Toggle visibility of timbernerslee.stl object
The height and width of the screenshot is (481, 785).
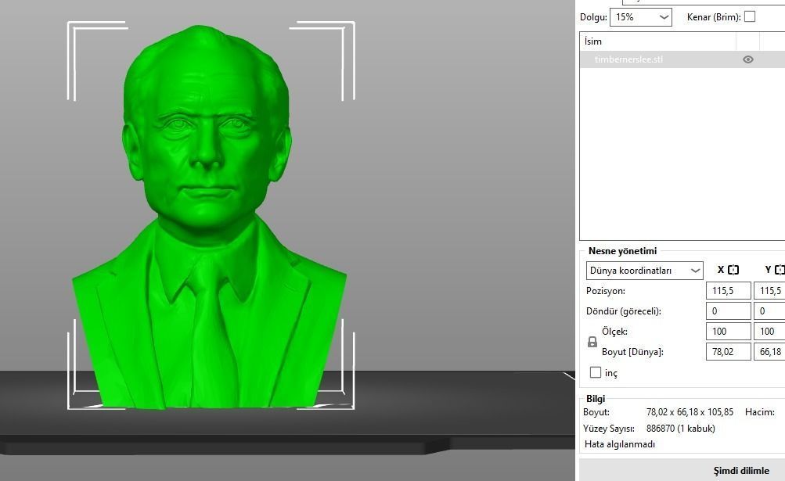coord(748,59)
